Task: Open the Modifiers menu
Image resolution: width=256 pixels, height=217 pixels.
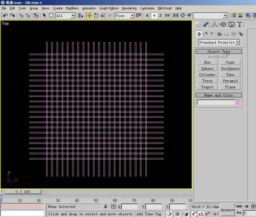Action: [x=72, y=8]
